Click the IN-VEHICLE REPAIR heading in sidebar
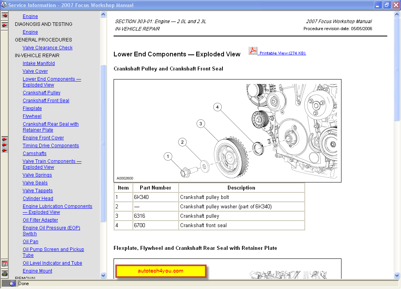Screen dimensions: 401x289 tap(37, 56)
